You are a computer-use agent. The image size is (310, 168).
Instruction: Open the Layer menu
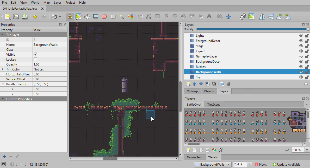coord(58,3)
